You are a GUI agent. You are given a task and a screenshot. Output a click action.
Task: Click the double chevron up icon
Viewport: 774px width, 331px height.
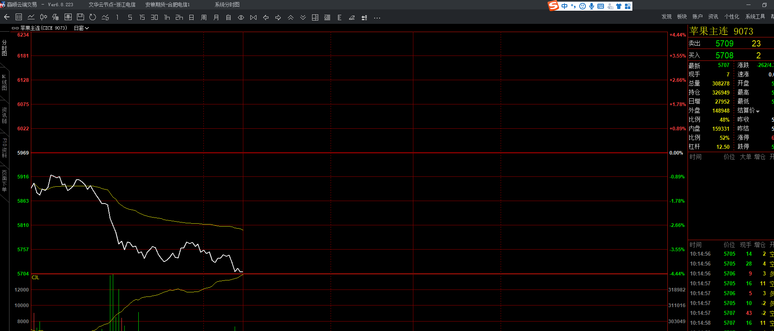290,17
